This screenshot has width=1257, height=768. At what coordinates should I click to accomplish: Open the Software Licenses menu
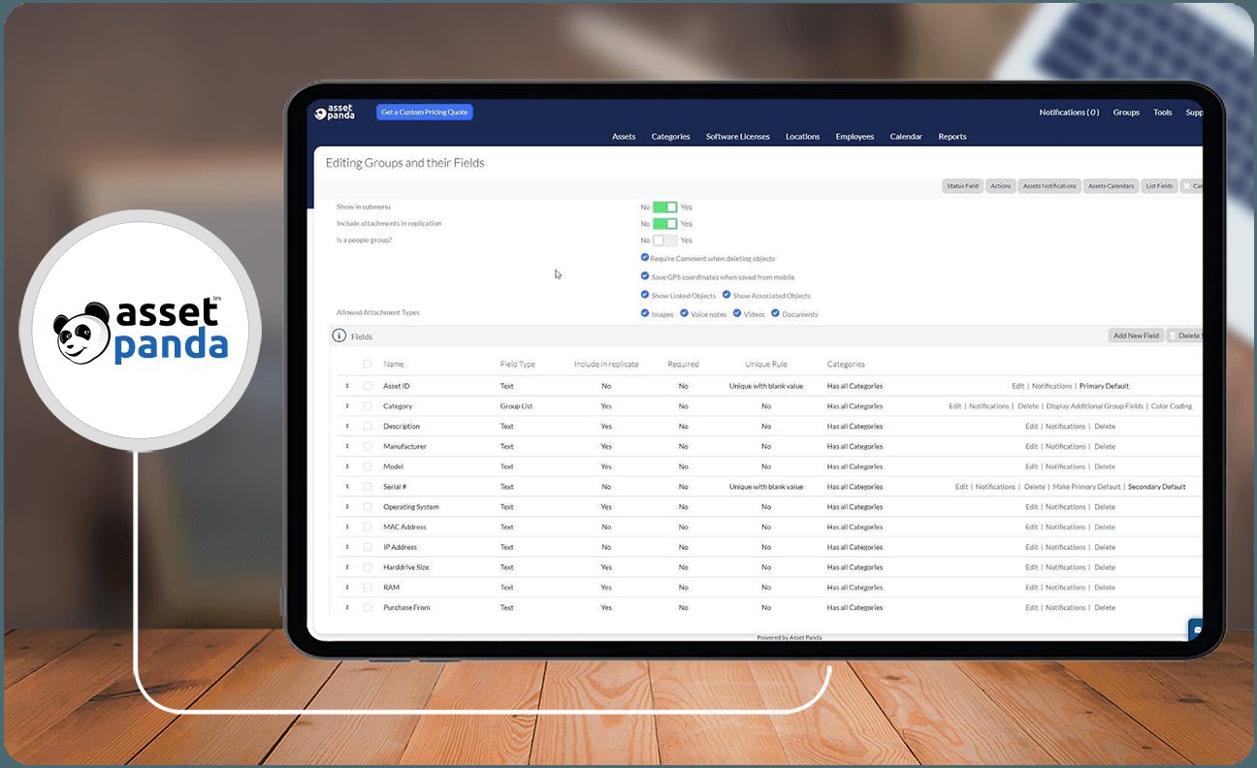738,137
